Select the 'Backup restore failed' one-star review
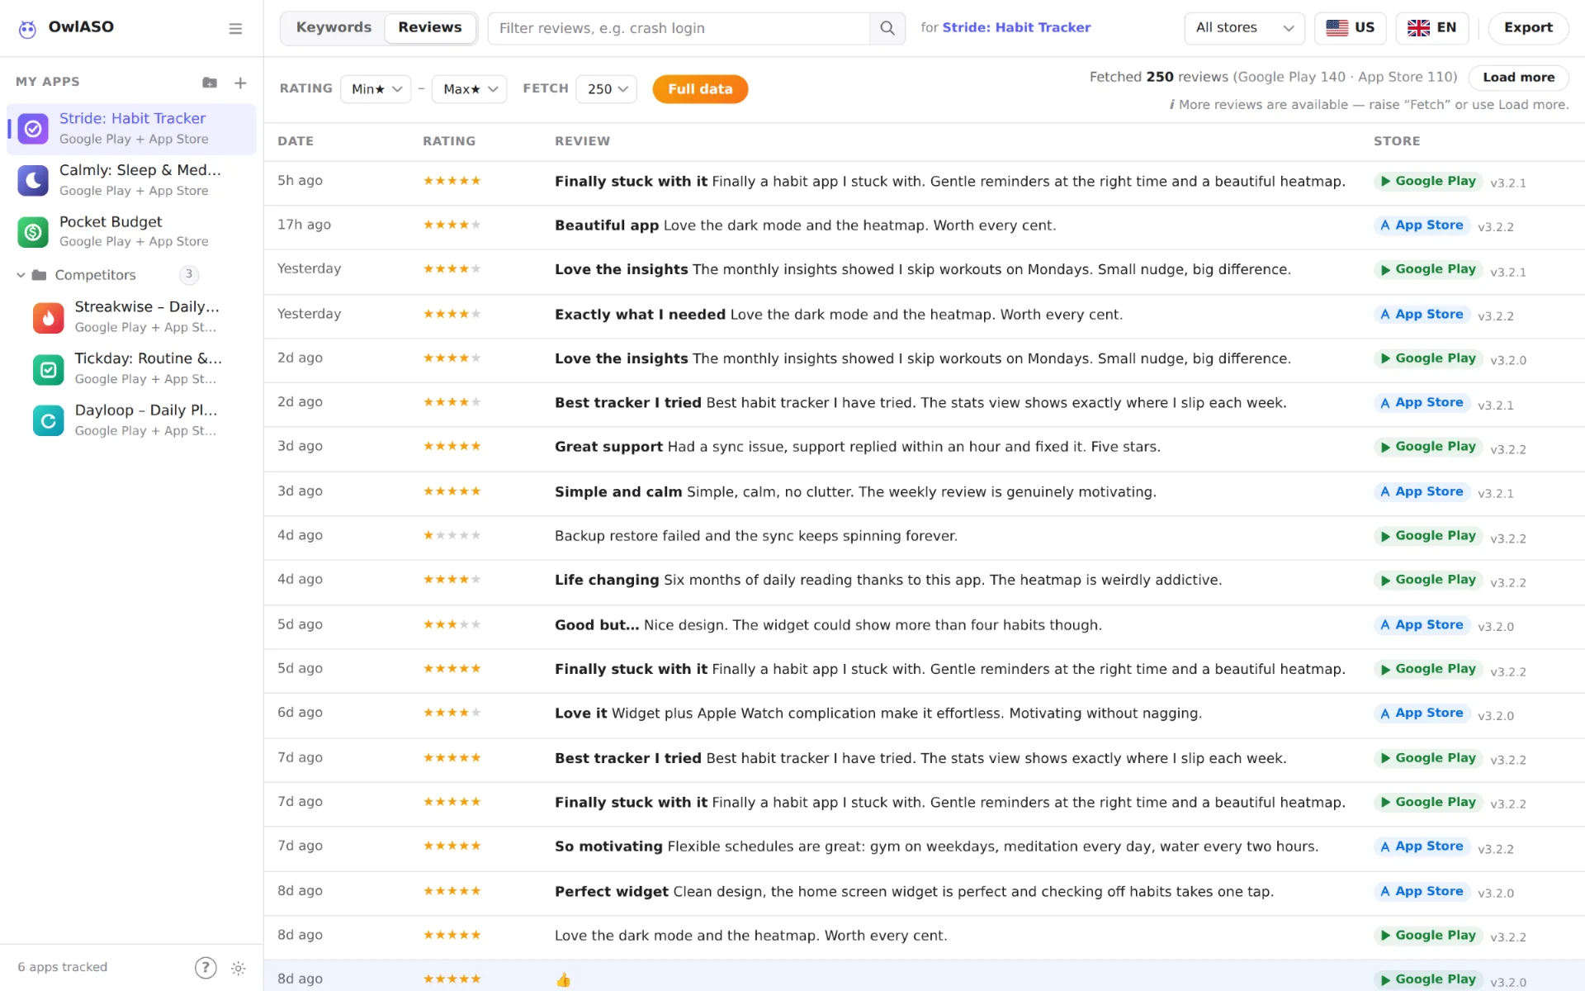The width and height of the screenshot is (1585, 991). click(x=925, y=537)
